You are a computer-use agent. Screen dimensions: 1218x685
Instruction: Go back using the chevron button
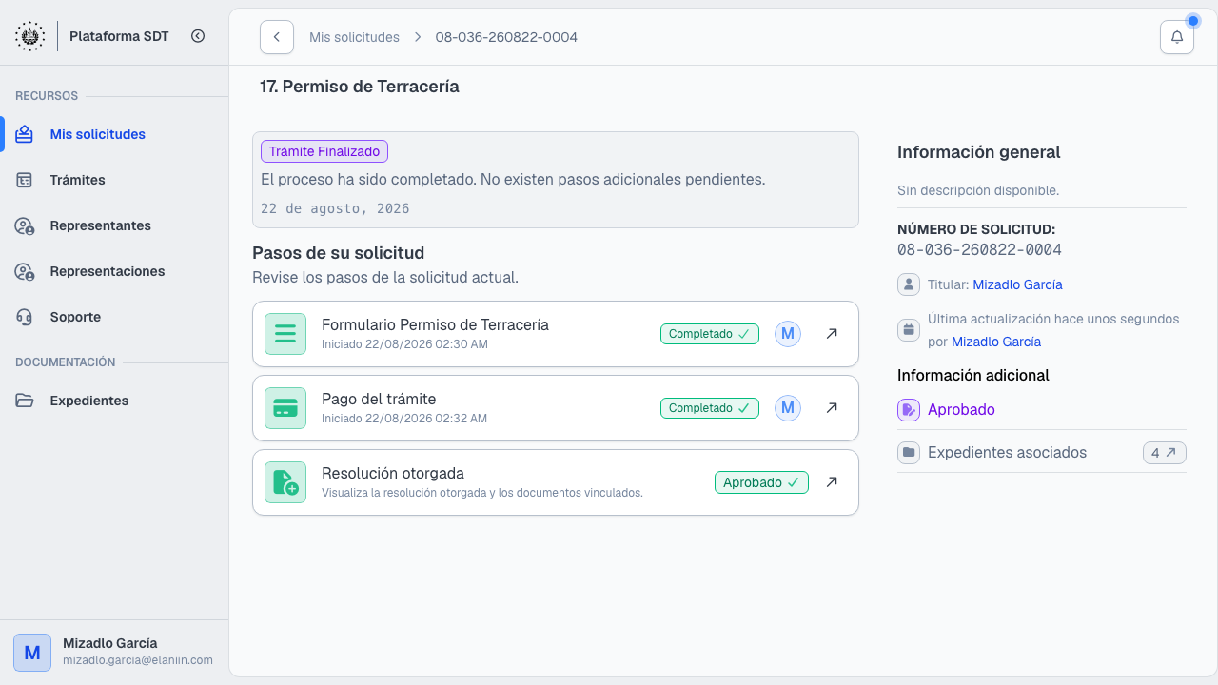pyautogui.click(x=277, y=37)
